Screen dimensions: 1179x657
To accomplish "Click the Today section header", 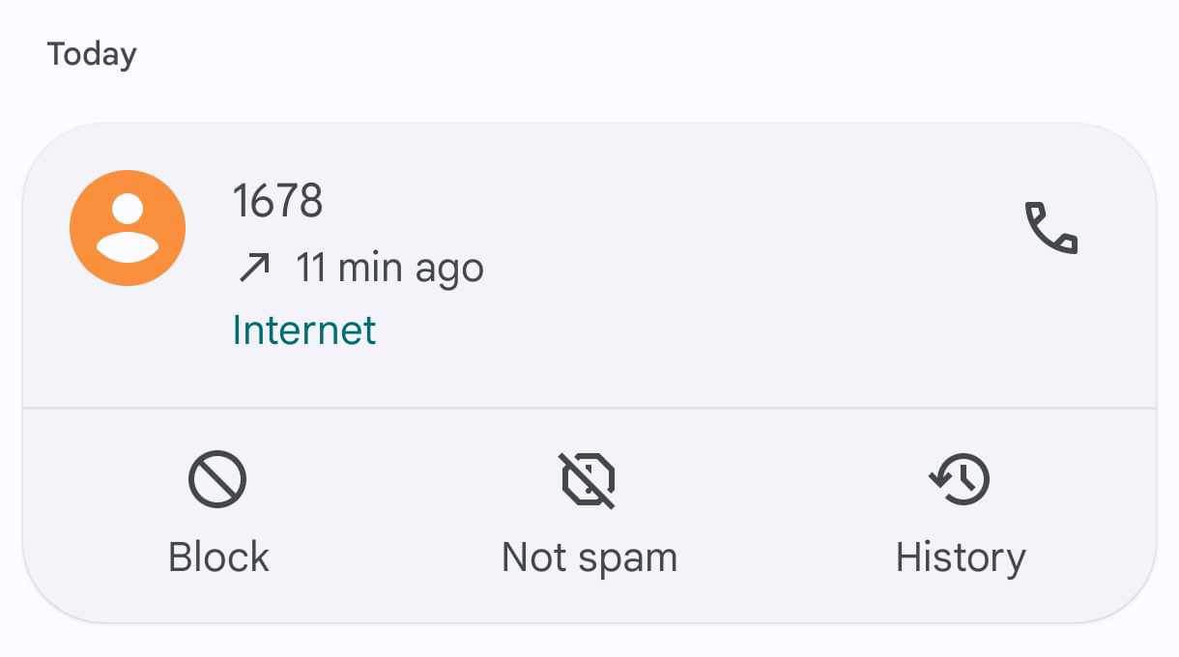I will 92,54.
